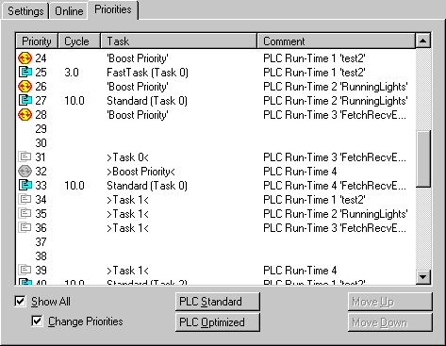Select FastTask (Task 0) entry

click(147, 73)
